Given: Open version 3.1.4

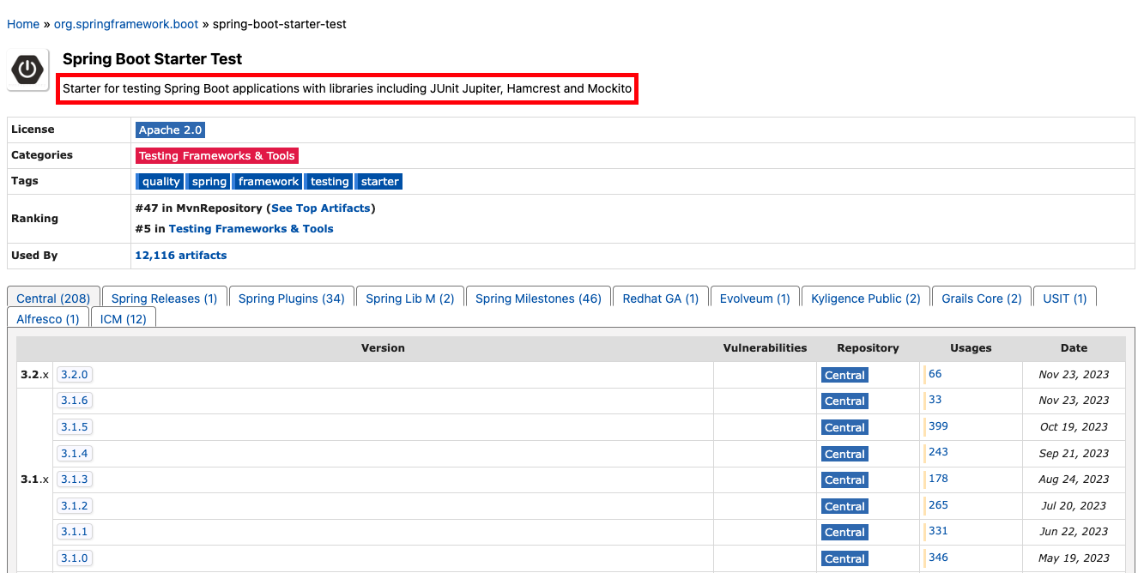Looking at the screenshot, I should tap(75, 454).
